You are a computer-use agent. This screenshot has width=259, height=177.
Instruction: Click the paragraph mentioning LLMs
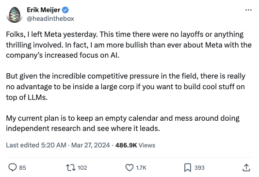(126, 86)
